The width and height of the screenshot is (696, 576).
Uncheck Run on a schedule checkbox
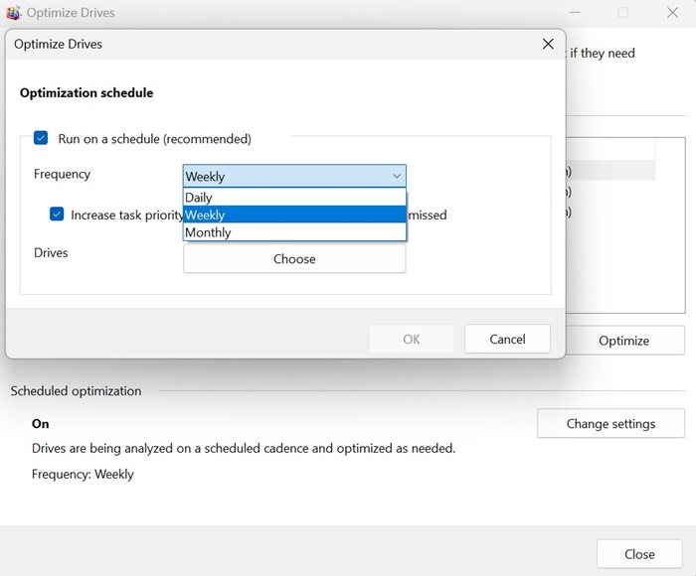41,139
